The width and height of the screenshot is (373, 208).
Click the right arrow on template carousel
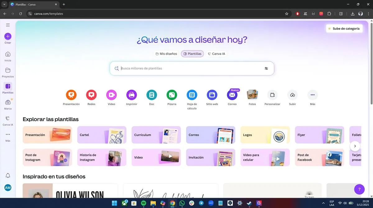pos(355,146)
